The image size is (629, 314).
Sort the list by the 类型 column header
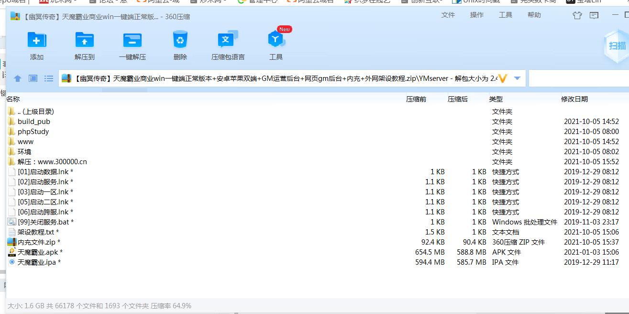(x=496, y=99)
